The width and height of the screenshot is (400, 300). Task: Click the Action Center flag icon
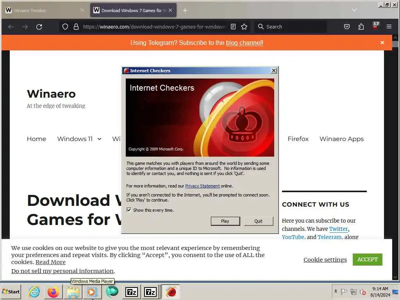344,291
